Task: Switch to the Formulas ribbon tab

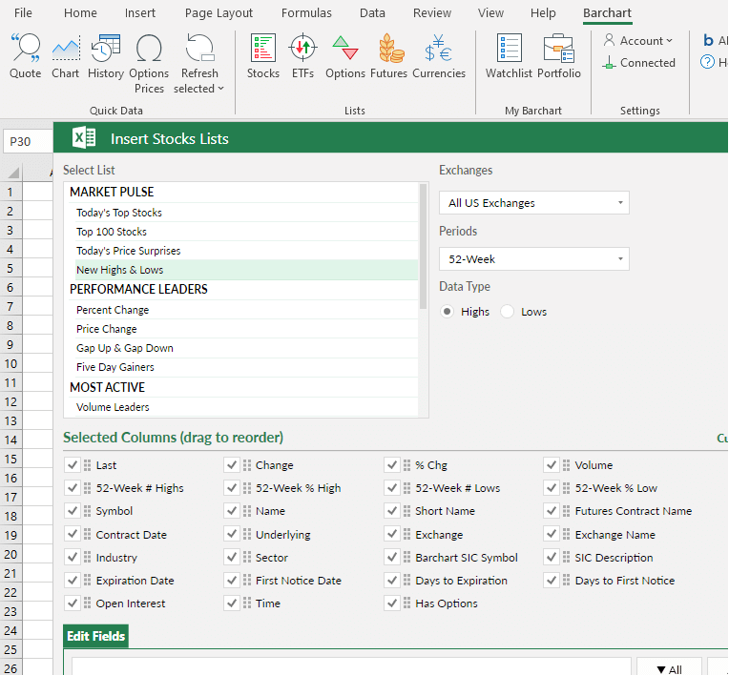Action: click(x=306, y=13)
